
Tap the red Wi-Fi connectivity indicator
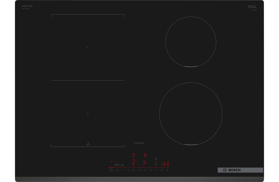(111, 161)
